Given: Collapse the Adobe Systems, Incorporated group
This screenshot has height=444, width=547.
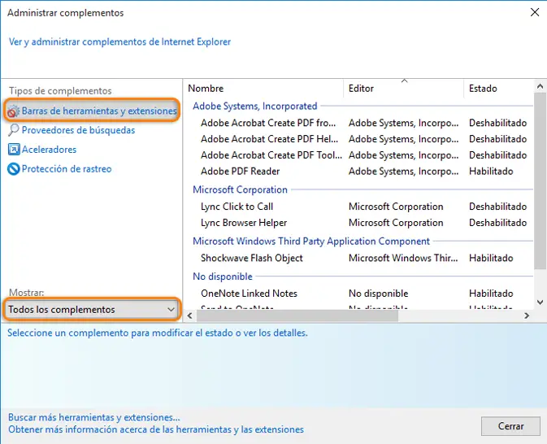Looking at the screenshot, I should point(254,106).
